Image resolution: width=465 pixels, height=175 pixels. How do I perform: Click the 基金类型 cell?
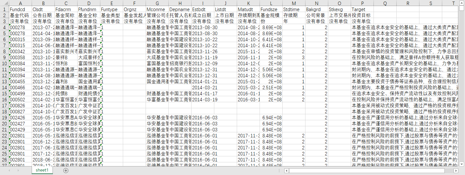pyautogui.click(x=111, y=15)
